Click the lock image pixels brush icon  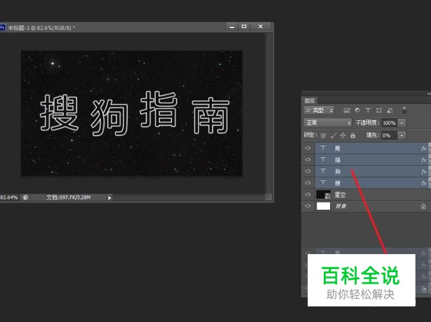(x=333, y=135)
